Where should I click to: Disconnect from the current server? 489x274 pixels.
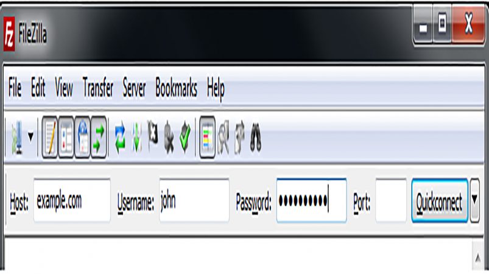click(x=169, y=137)
